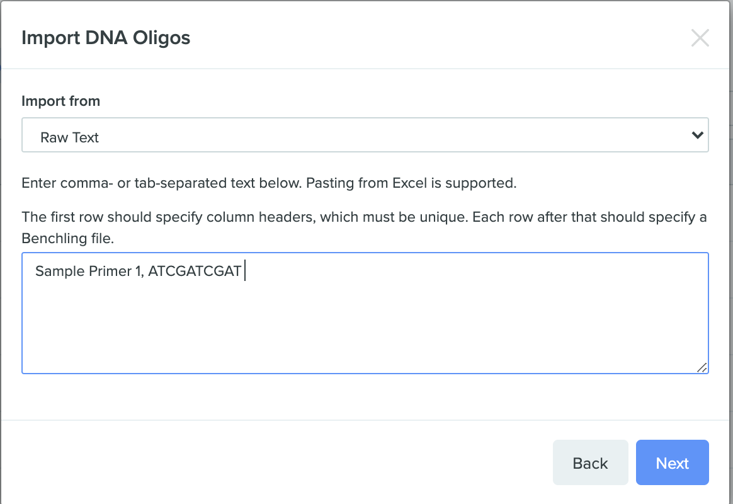Place cursor in the Sample Primer 1 name
The width and height of the screenshot is (733, 504).
coord(88,271)
